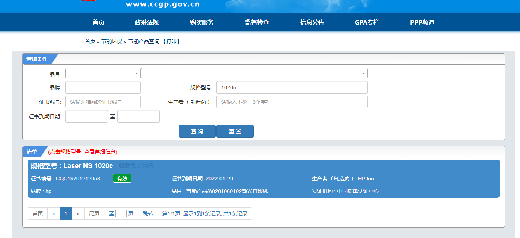Open details for 规格型号 Laser NS 1020c
The height and width of the screenshot is (238, 520).
point(72,166)
